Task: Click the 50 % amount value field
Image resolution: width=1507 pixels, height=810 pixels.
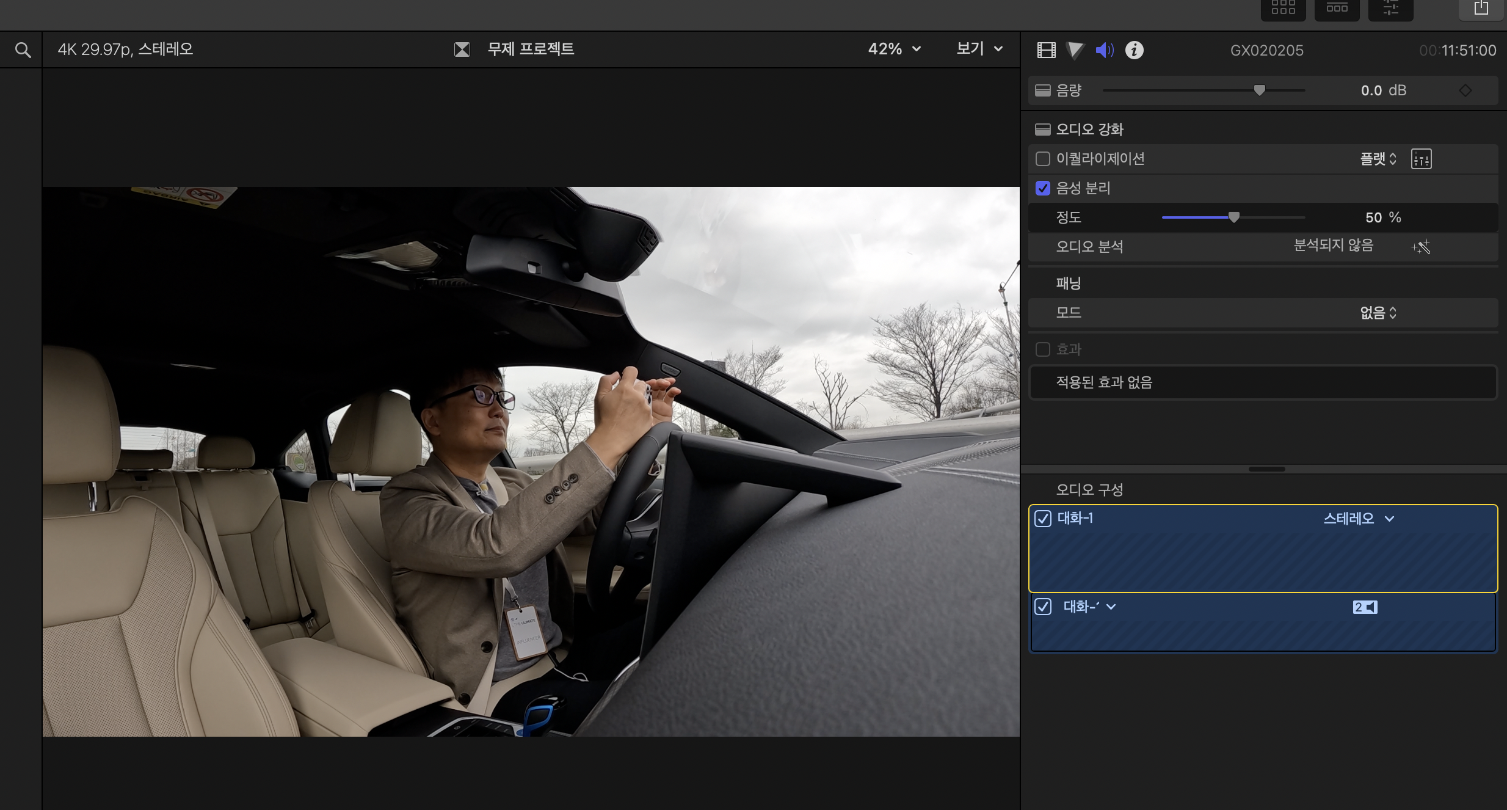Action: click(1373, 217)
